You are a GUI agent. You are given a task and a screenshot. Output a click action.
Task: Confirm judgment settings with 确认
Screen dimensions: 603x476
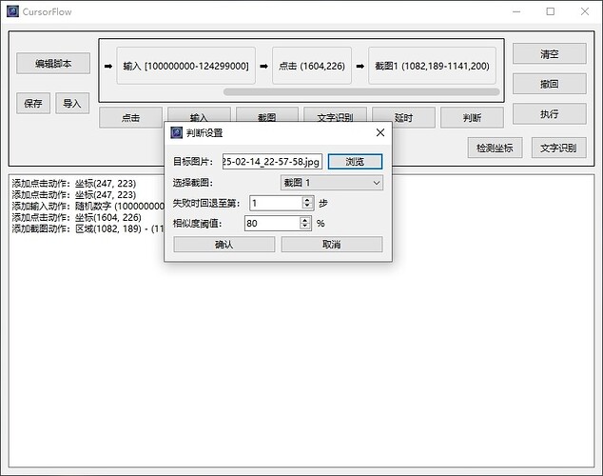click(224, 245)
